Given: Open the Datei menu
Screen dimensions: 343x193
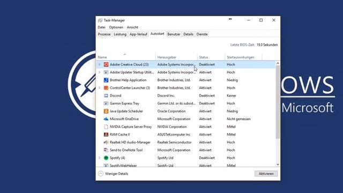Looking at the screenshot, I should (x=101, y=27).
